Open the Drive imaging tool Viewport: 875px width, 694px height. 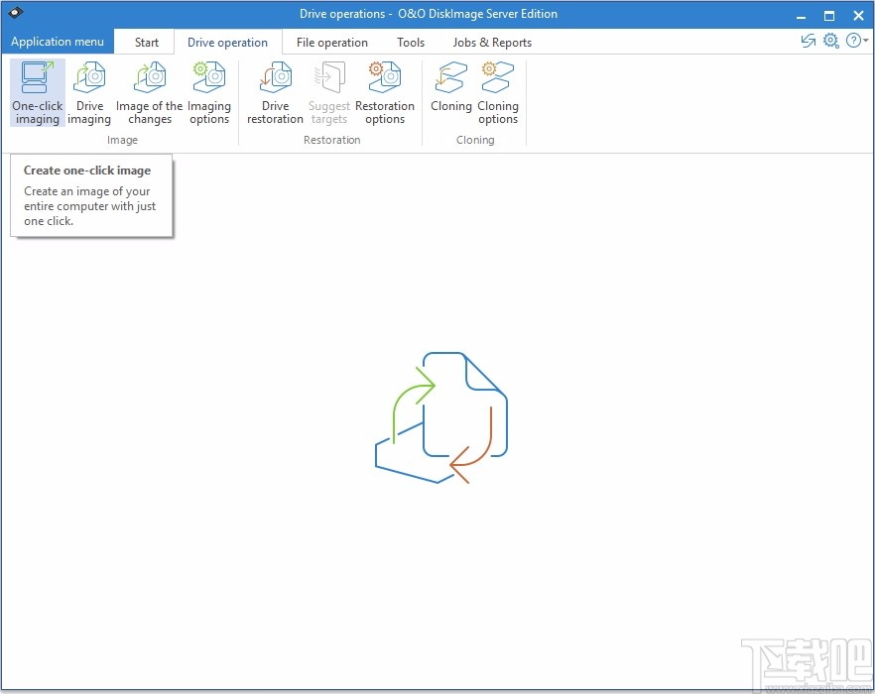pos(89,91)
